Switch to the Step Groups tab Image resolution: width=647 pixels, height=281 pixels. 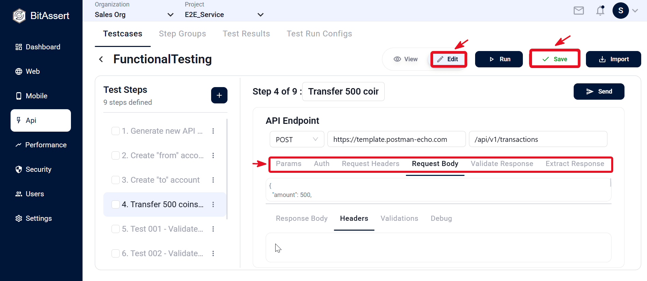182,34
